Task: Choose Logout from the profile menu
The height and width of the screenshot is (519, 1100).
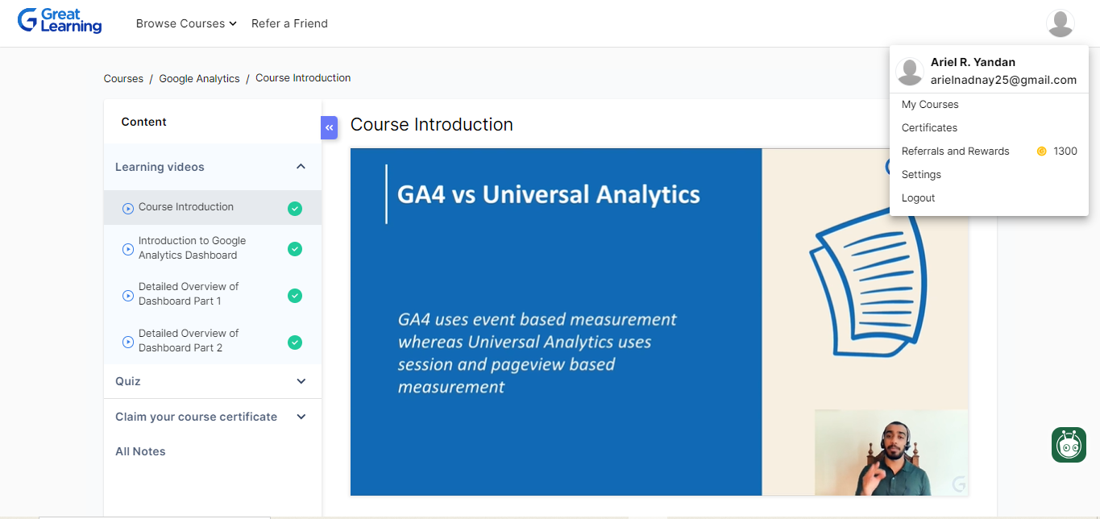Action: pos(918,198)
